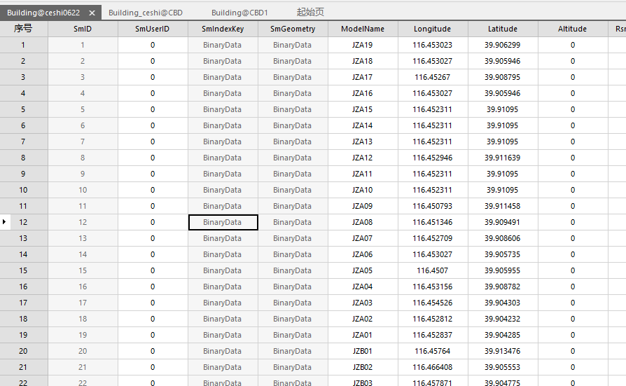Click Longitude value 116.45764
626x386 pixels.
(x=432, y=351)
